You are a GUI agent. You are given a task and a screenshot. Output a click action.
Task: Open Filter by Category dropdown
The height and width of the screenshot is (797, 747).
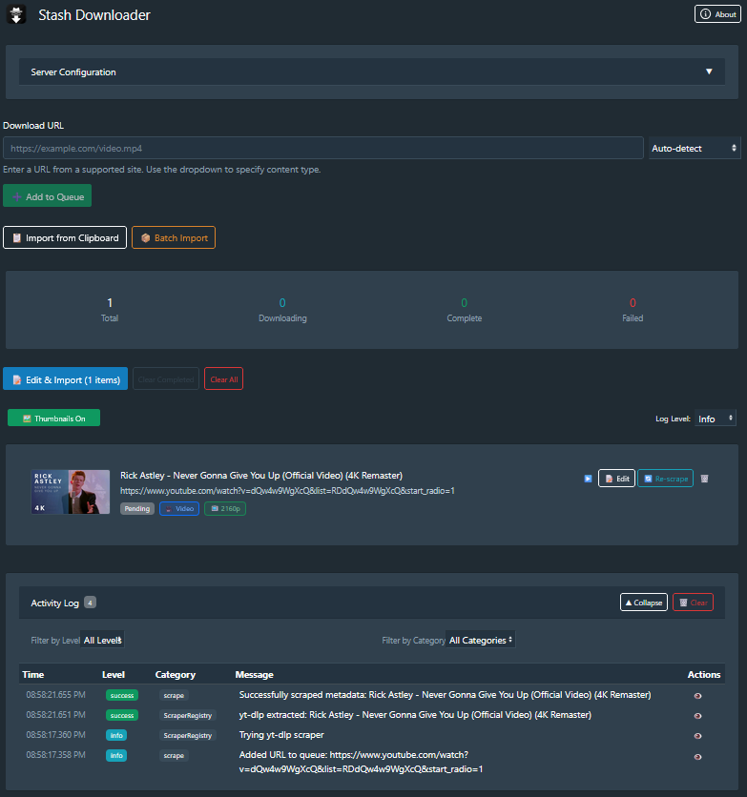[x=482, y=640]
